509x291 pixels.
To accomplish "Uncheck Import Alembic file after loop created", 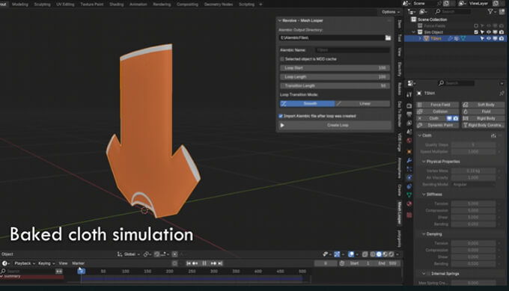I will click(281, 116).
